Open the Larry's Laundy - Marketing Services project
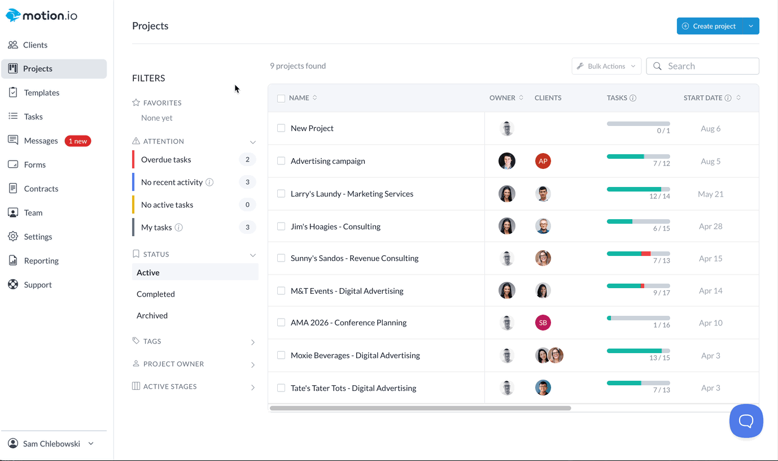The image size is (778, 461). [352, 194]
